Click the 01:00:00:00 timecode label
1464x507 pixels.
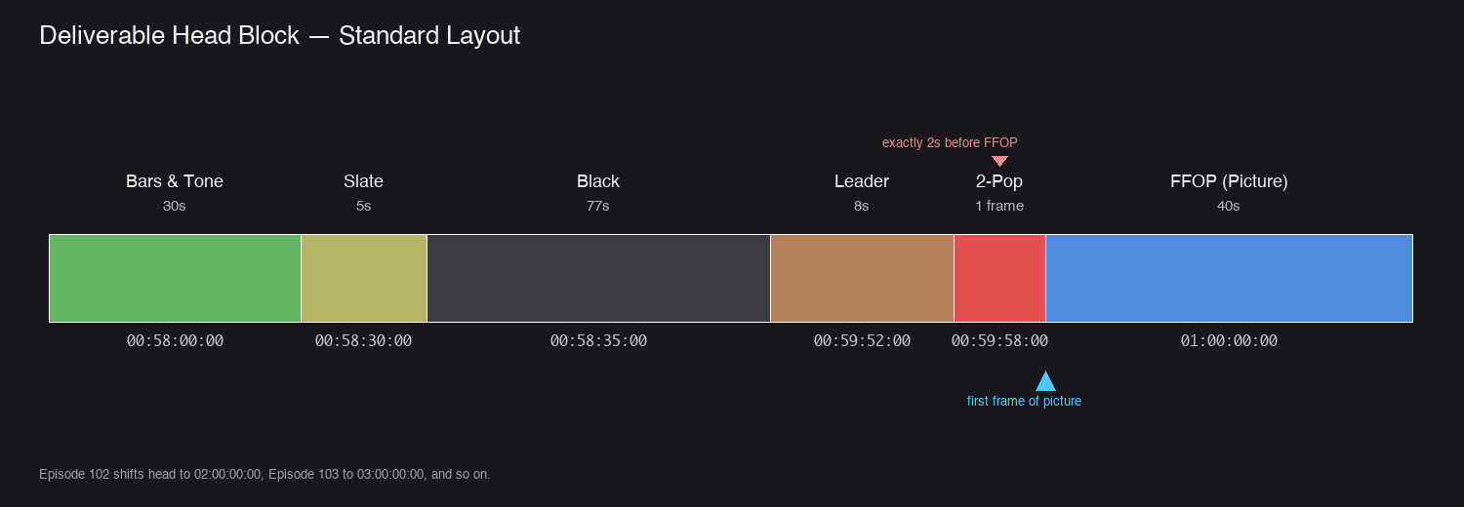(x=1229, y=341)
